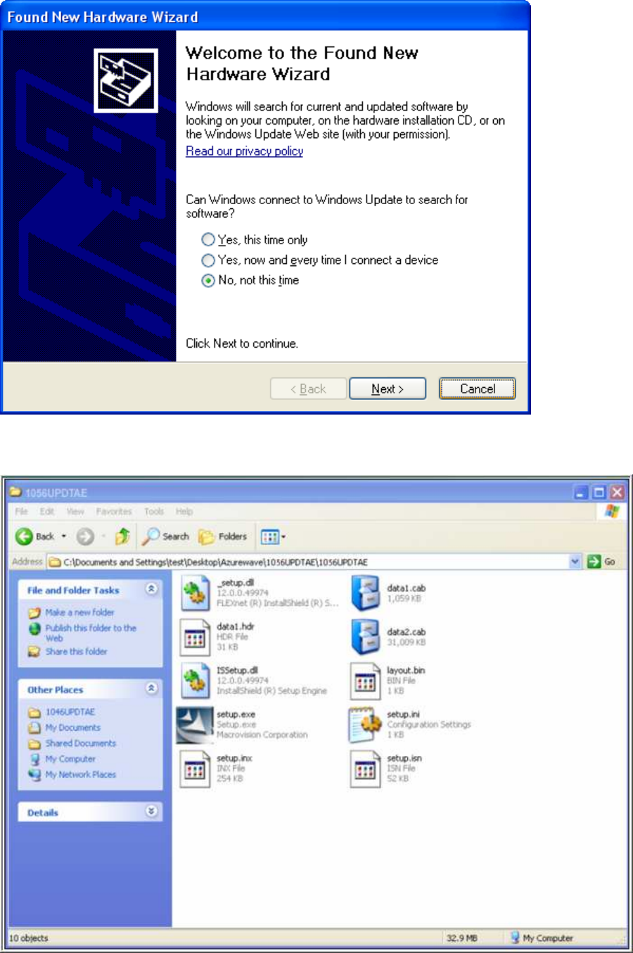Screen dimensions: 633x953
Task: Toggle the Folders pane toolbar icon
Action: pos(222,536)
